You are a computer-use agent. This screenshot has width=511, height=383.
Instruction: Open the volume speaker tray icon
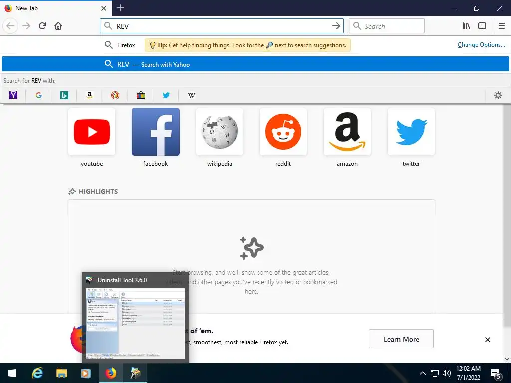[446, 373]
